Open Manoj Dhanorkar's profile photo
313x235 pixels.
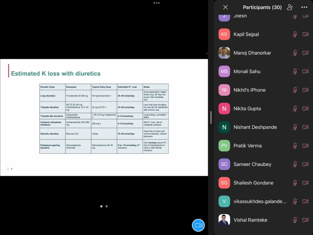(224, 53)
